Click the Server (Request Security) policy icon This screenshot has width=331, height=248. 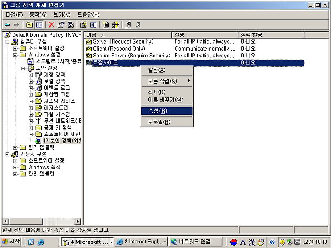89,41
